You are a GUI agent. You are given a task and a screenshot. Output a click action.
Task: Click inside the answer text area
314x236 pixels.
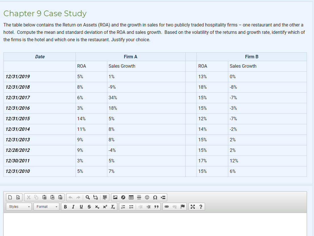tap(155, 224)
